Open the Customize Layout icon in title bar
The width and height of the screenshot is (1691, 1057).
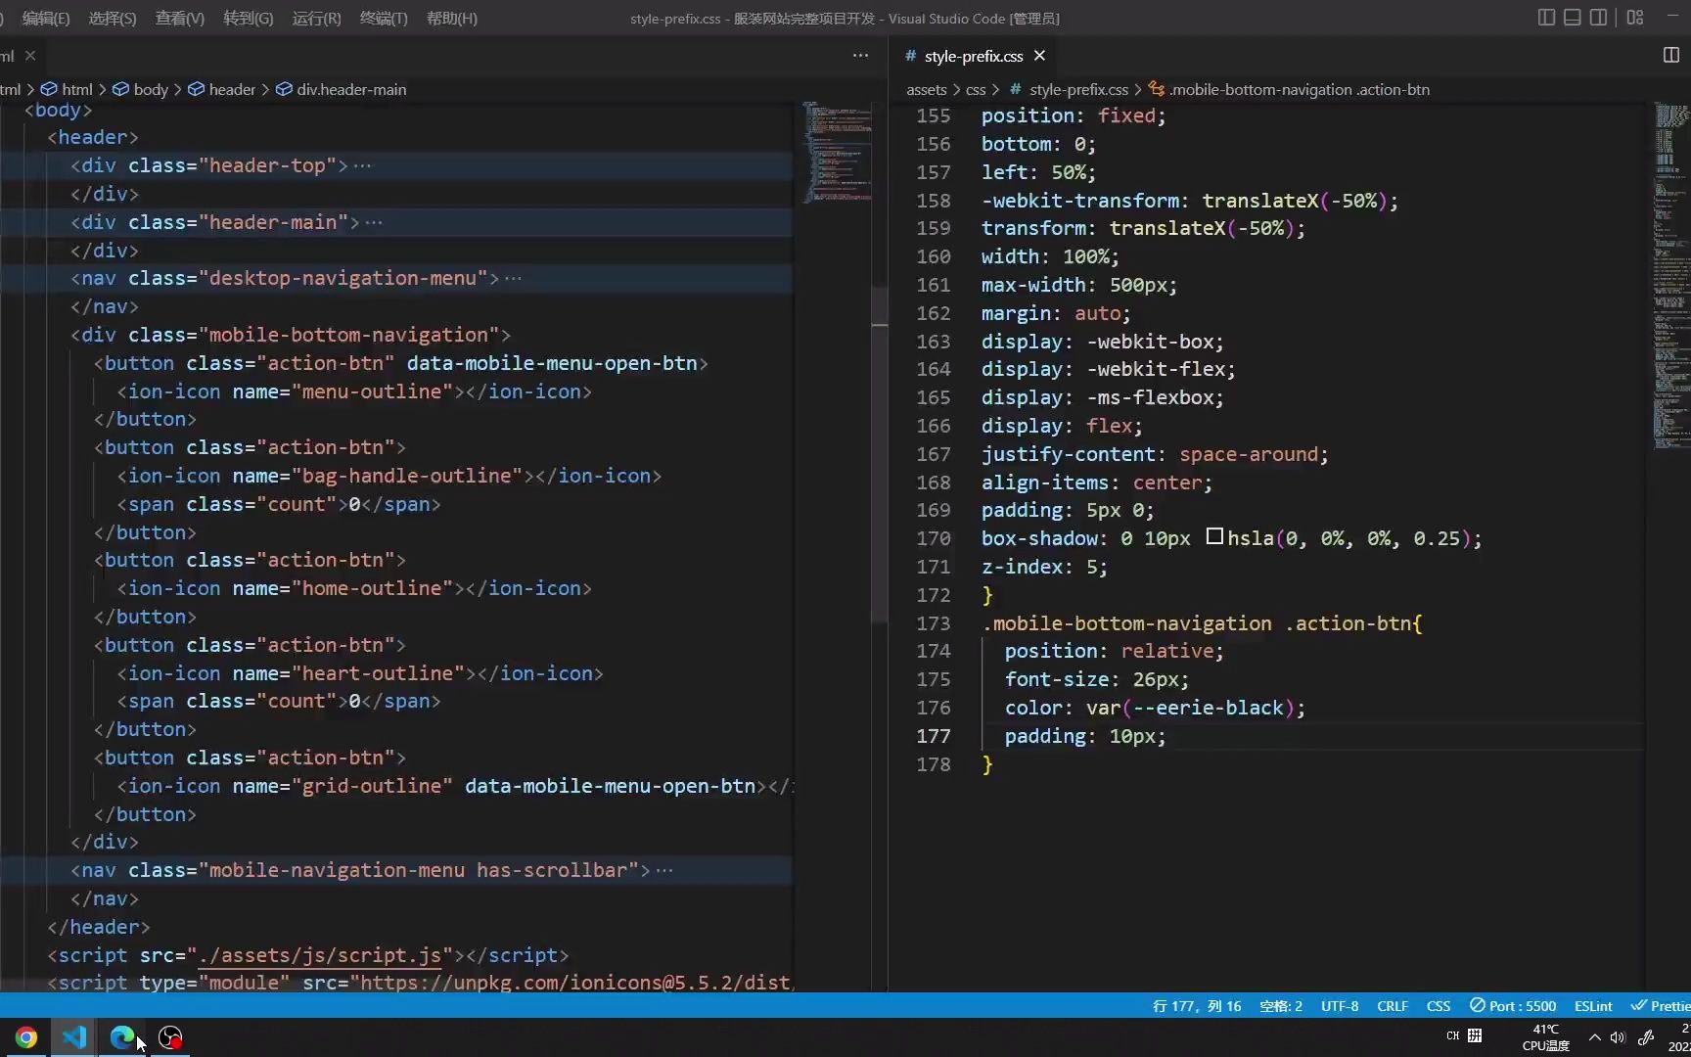coord(1635,18)
